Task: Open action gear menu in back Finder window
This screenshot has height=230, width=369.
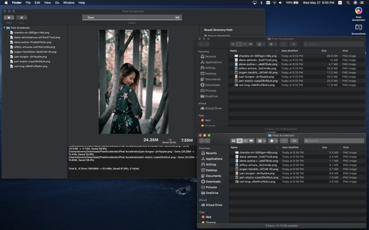Action: (x=272, y=44)
